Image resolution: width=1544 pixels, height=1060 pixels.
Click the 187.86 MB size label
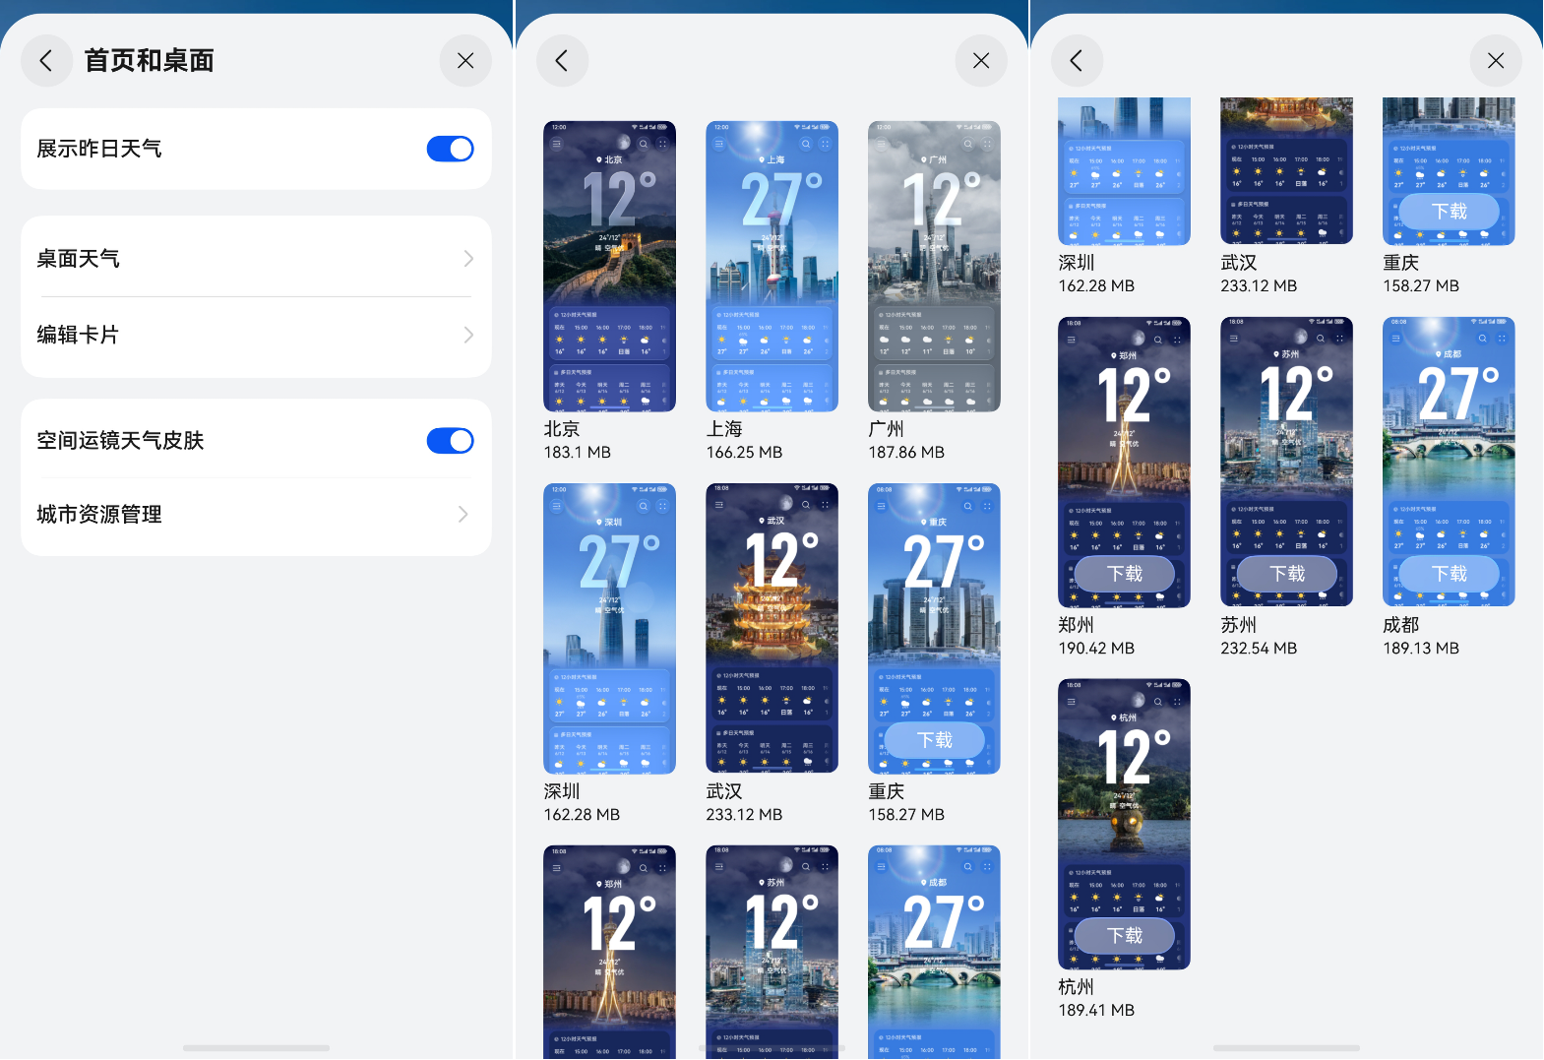click(x=906, y=453)
